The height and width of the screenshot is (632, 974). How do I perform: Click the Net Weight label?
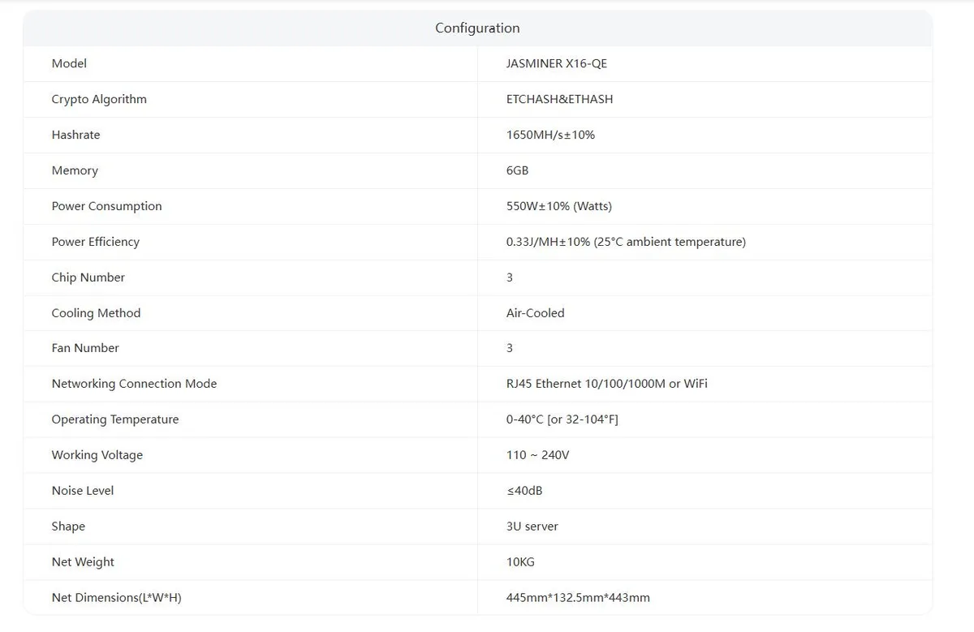pos(83,562)
